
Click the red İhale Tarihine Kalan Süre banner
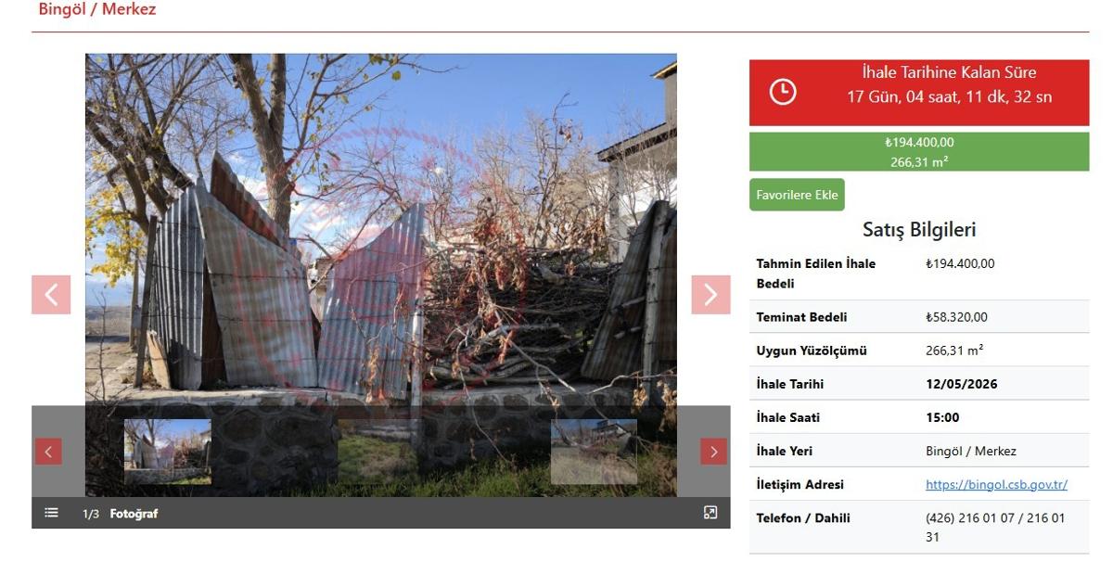[919, 93]
